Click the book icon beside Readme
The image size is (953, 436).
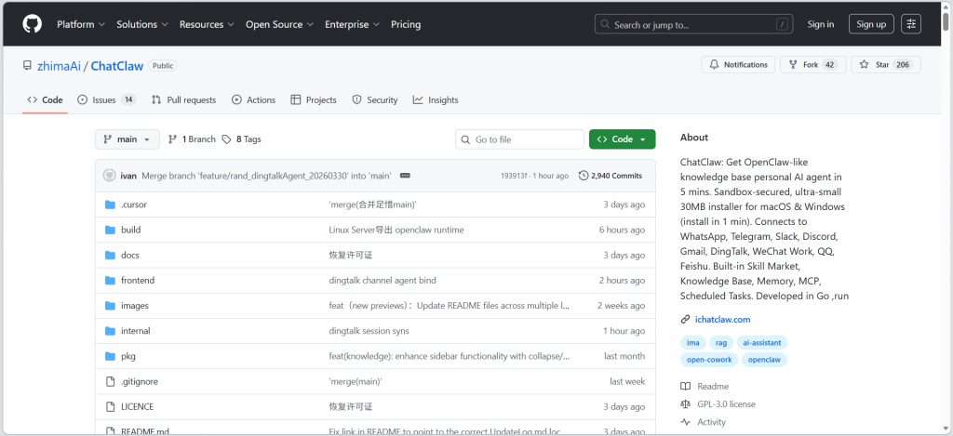click(x=686, y=386)
